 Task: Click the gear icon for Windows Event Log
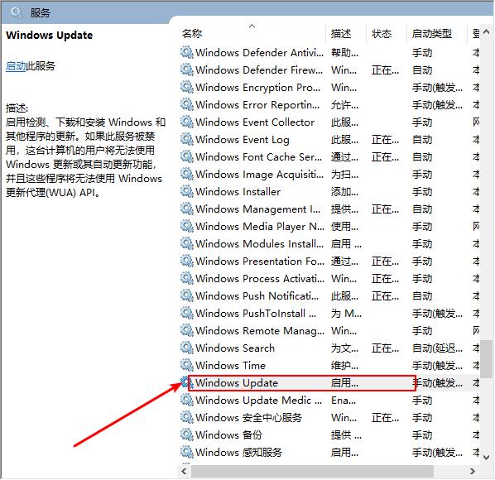187,139
